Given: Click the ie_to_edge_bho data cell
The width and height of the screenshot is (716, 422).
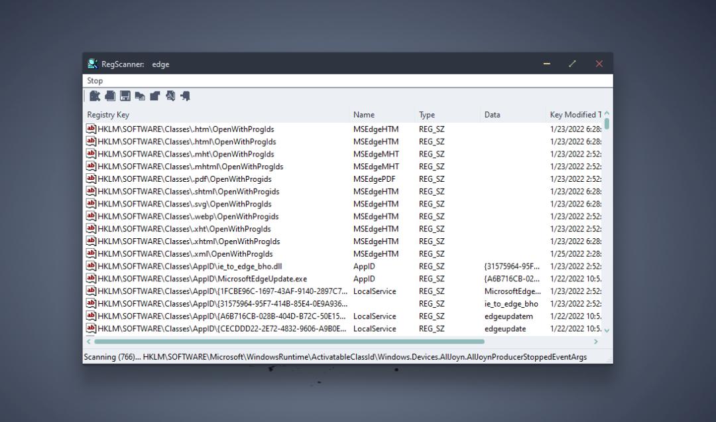Looking at the screenshot, I should click(511, 304).
